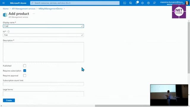The height and width of the screenshot is (107, 190).
Task: Click the Legal terms text area
Action: click(43, 94)
